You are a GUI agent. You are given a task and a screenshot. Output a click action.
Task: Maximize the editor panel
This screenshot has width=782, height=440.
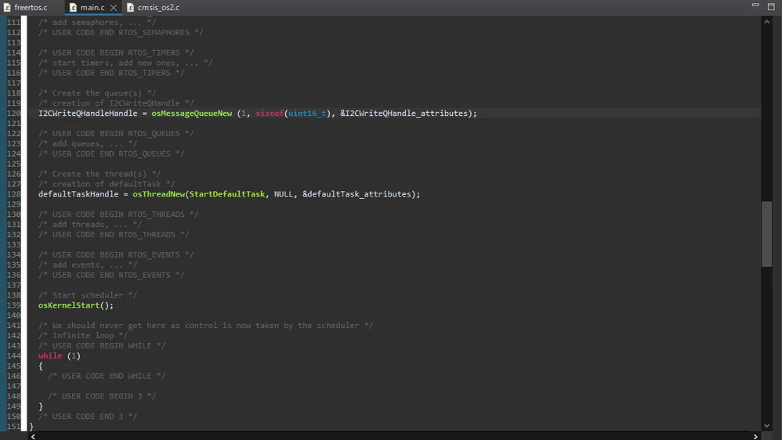tap(771, 6)
